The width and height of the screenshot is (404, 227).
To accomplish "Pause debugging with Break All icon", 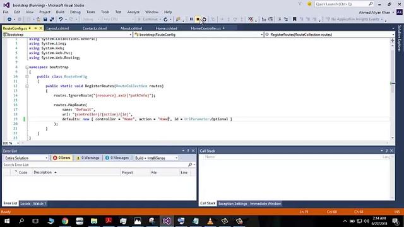I will coord(191,20).
